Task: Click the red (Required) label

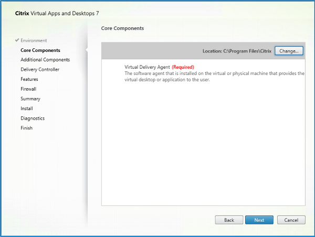Action: [x=183, y=67]
